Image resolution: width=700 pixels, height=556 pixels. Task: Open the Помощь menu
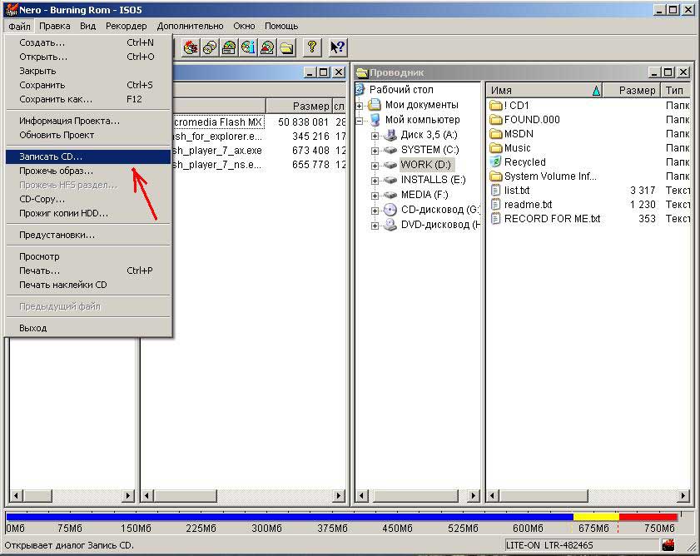coord(281,26)
